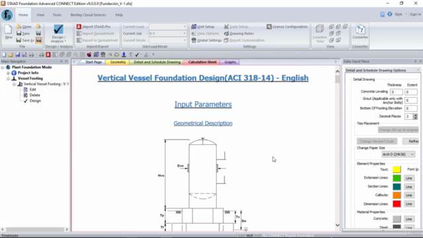Viewport: 423px width, 238px height.
Task: Switch to Detail and Schedule Drawing tab
Action: pyautogui.click(x=157, y=62)
